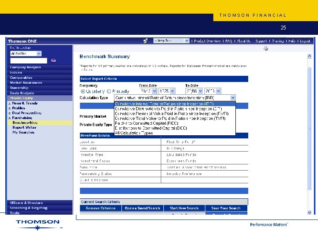Click Location in Firm/Fund Details
318x238 pixels.
[x=87, y=142]
